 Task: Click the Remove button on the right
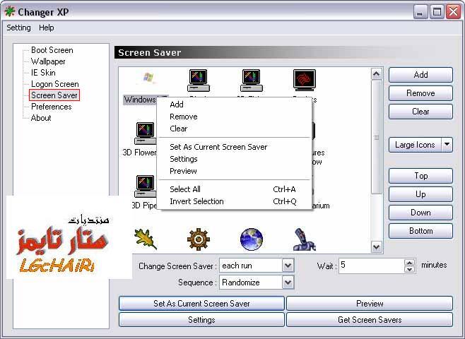click(x=420, y=93)
